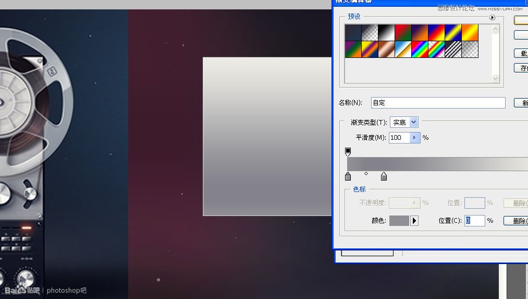Click the midpoint diamond between color stops

coord(366,174)
